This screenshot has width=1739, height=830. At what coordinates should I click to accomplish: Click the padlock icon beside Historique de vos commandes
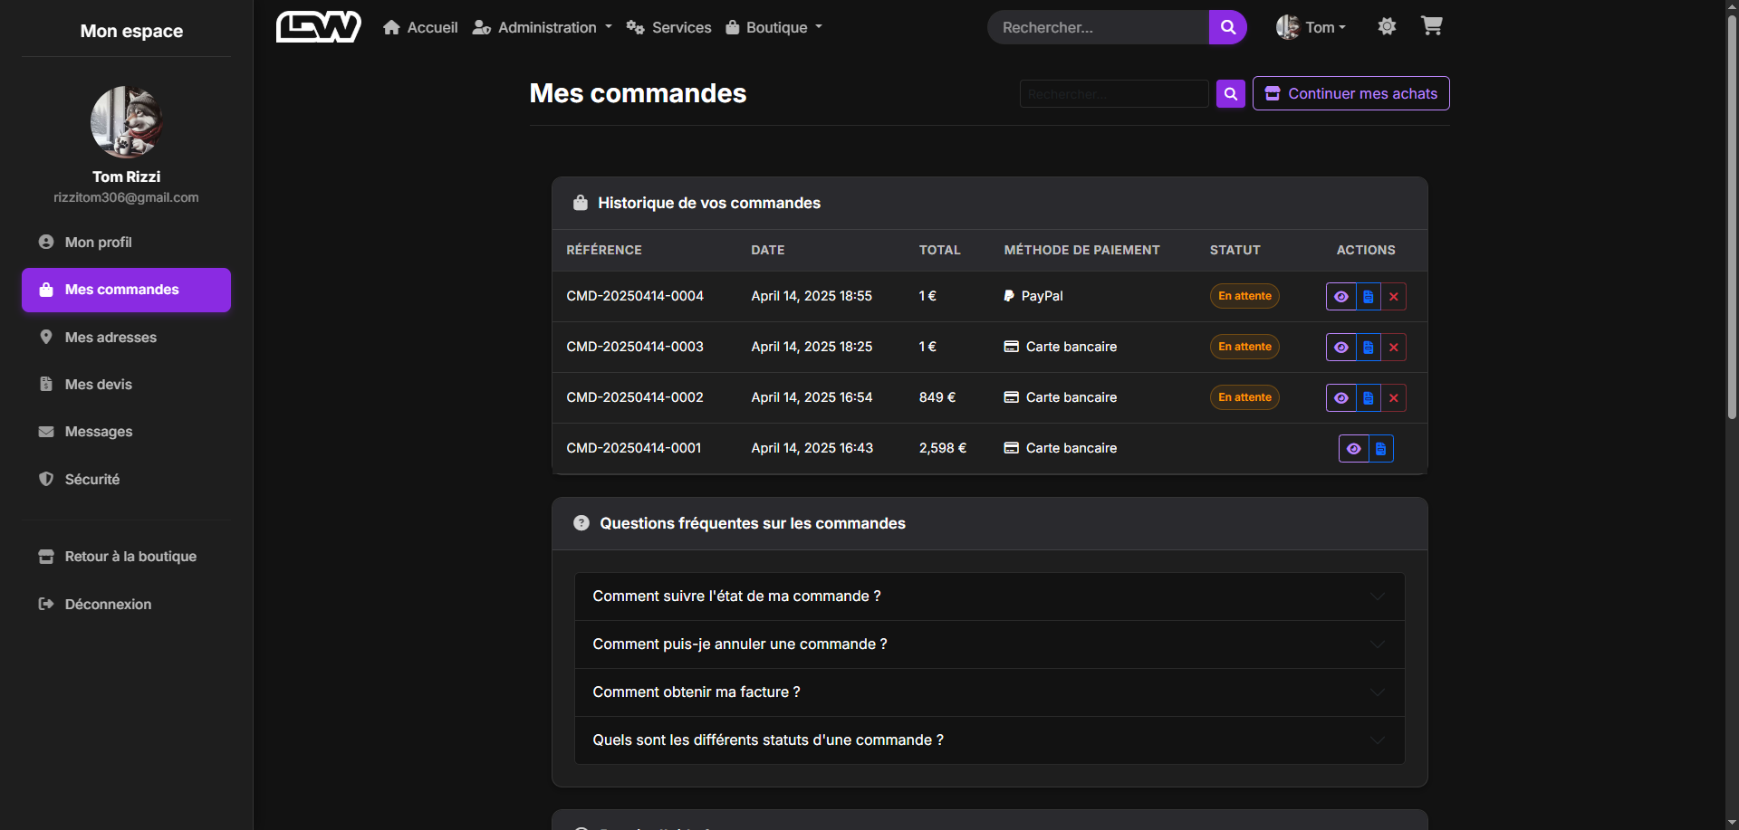[x=581, y=203]
